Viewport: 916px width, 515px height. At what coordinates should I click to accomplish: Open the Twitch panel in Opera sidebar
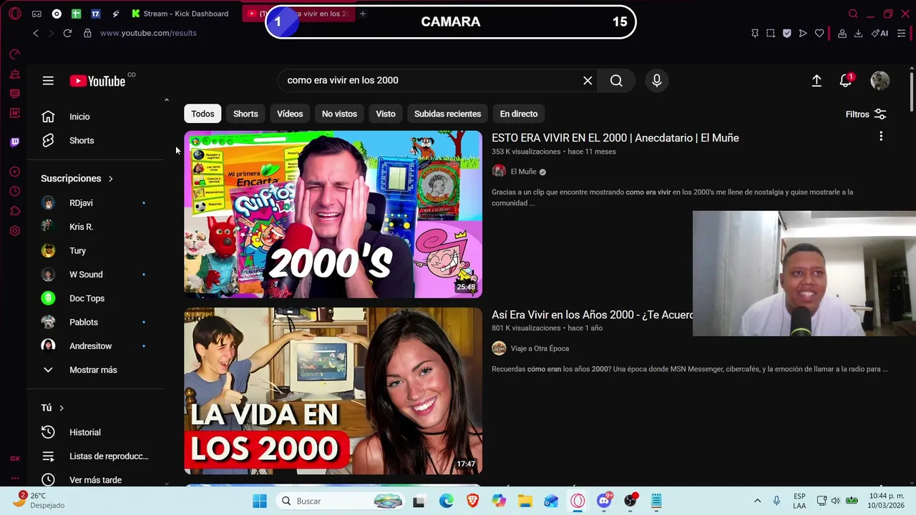pos(14,142)
